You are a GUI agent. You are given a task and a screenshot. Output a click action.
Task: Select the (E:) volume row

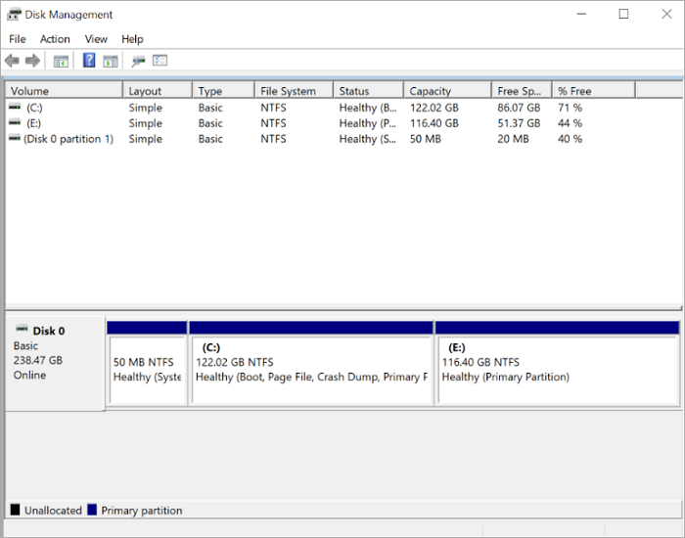point(342,123)
